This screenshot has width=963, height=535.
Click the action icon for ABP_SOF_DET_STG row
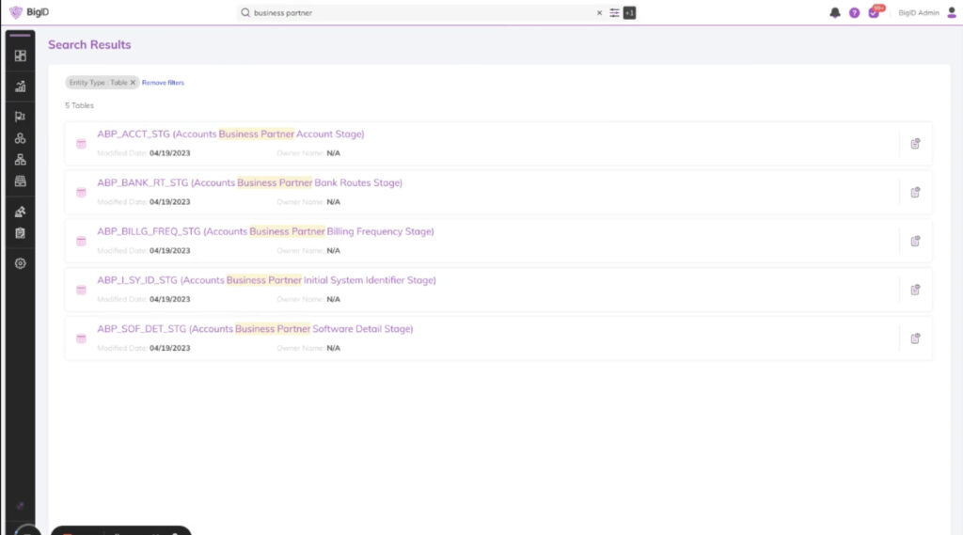point(915,338)
